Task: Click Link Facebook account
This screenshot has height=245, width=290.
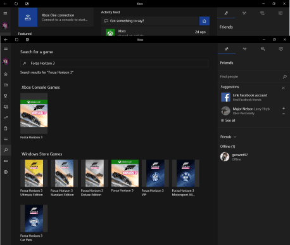Action: pos(249,95)
